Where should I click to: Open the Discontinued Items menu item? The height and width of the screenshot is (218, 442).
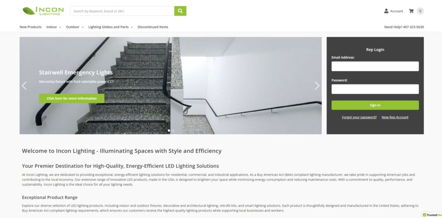pos(153,27)
